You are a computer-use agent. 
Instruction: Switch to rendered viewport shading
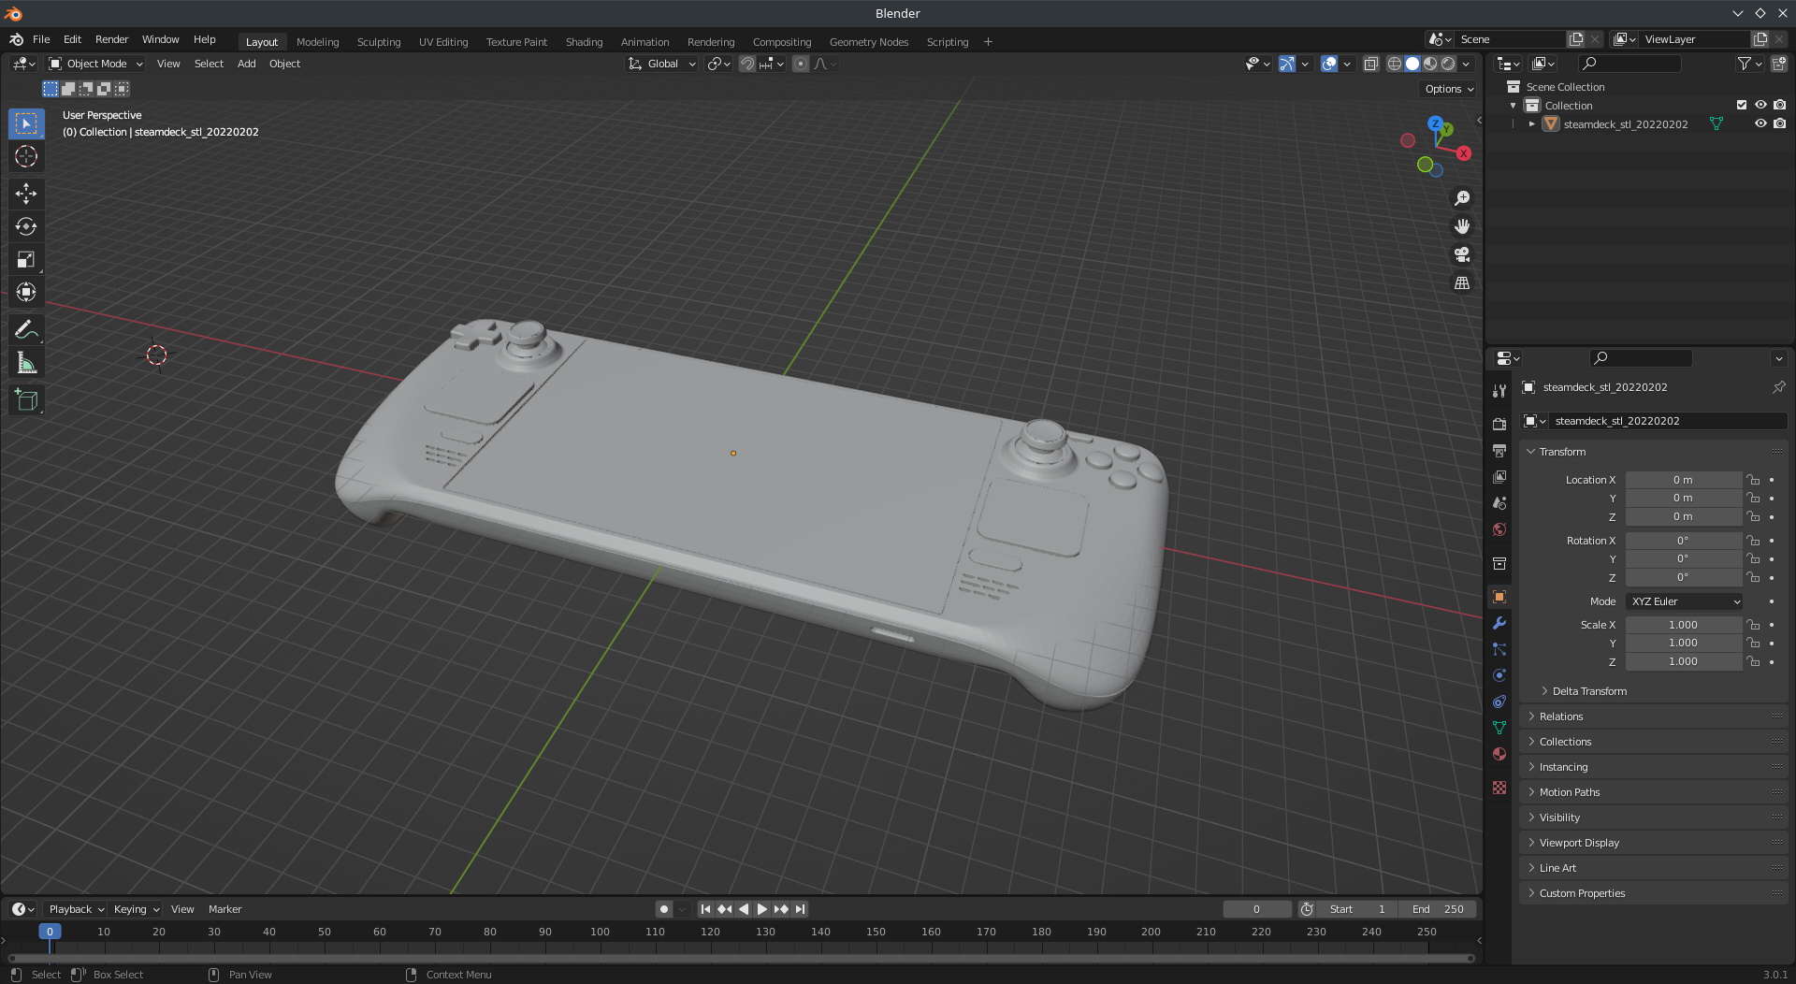[x=1448, y=64]
